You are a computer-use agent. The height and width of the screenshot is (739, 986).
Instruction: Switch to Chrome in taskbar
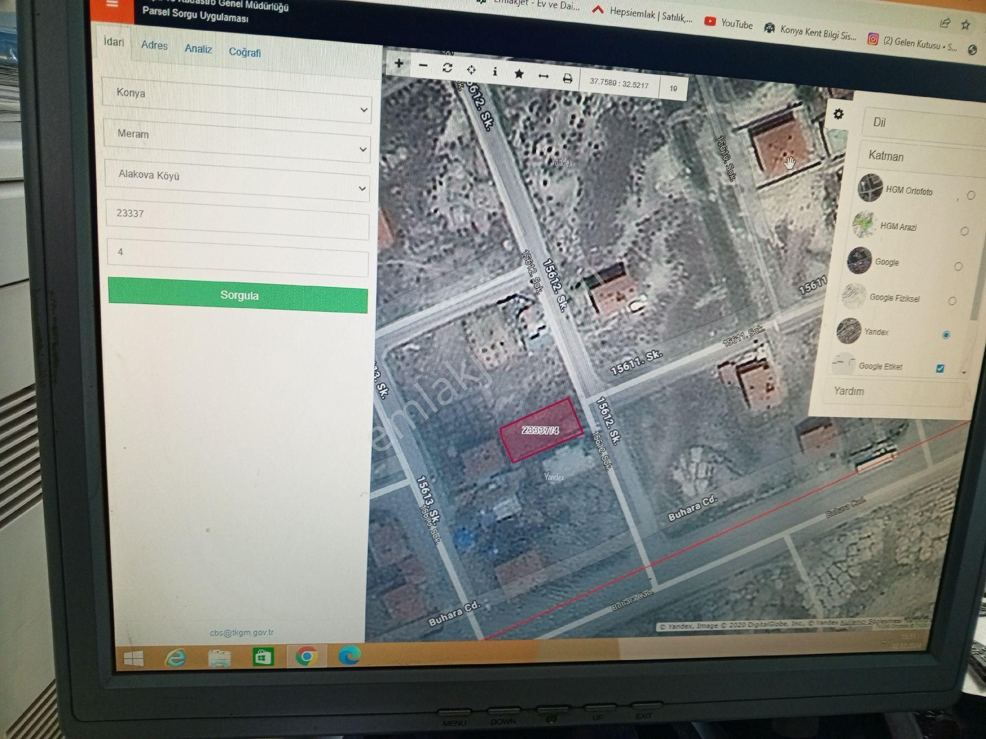pyautogui.click(x=306, y=656)
